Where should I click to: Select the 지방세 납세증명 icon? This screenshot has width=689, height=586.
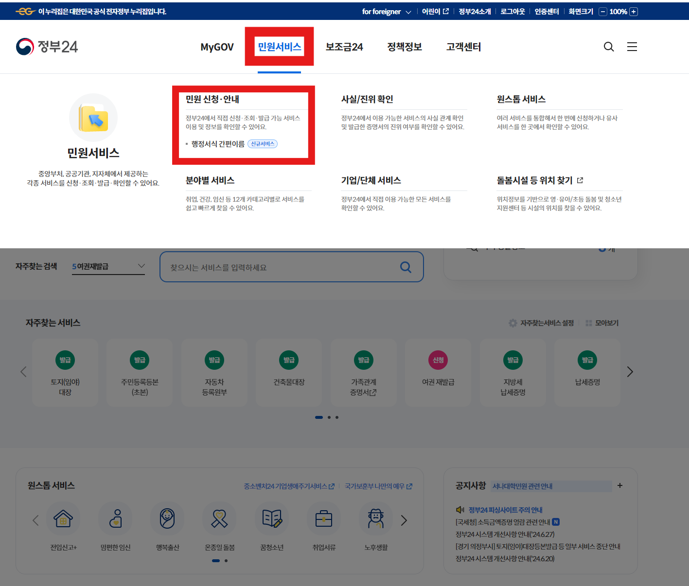tap(512, 373)
